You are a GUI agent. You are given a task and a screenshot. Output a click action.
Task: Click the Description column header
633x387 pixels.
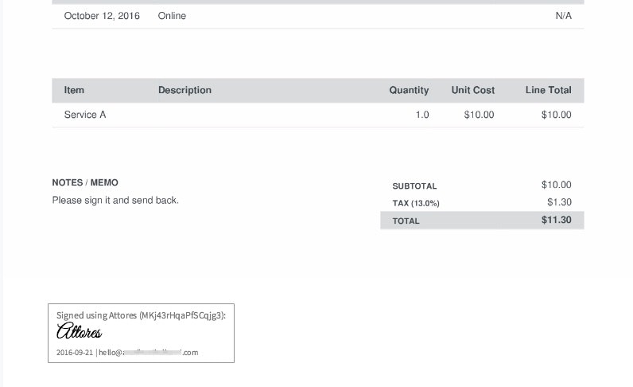pos(184,90)
